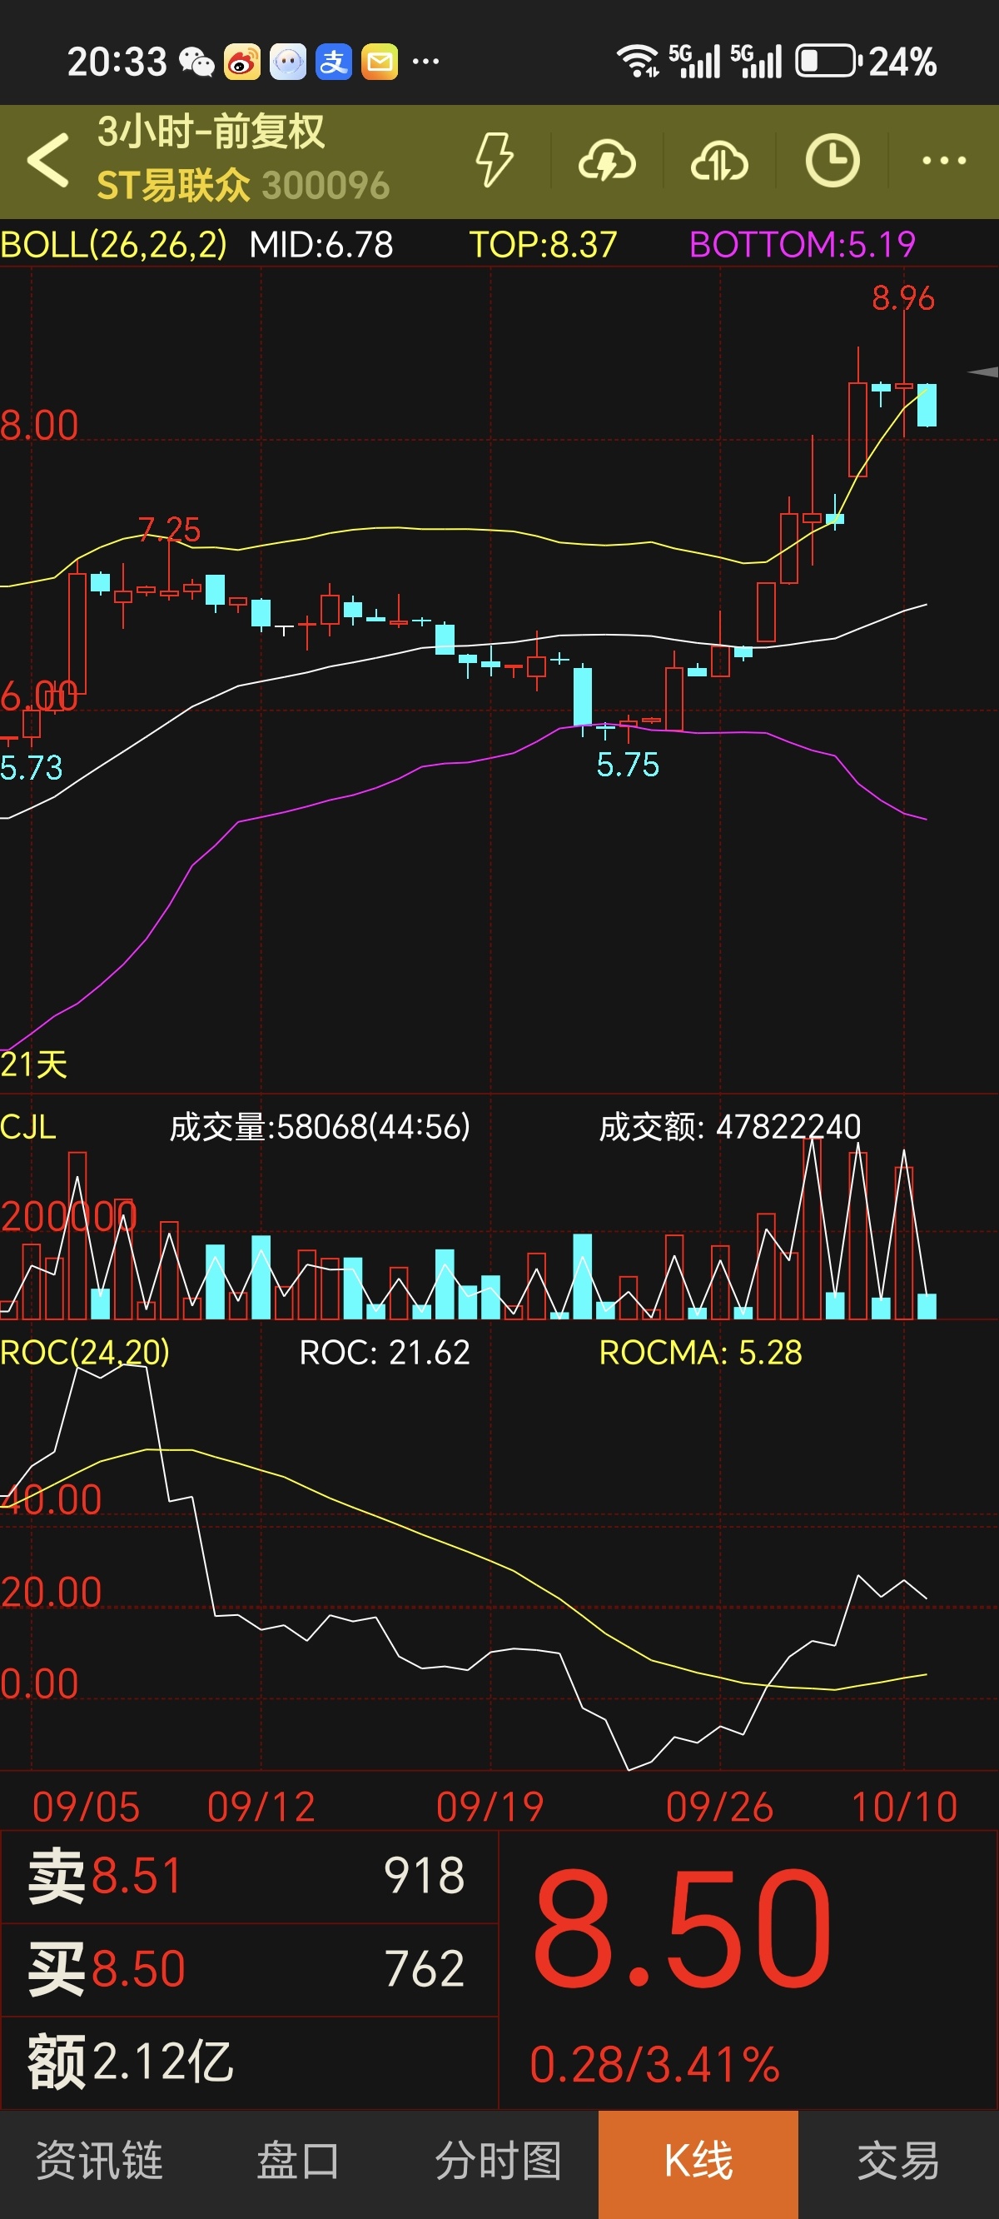Tap the back arrow icon
Viewport: 999px width, 2219px height.
47,160
